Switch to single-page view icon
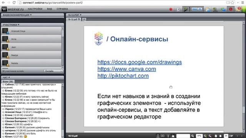 [x=158, y=136]
